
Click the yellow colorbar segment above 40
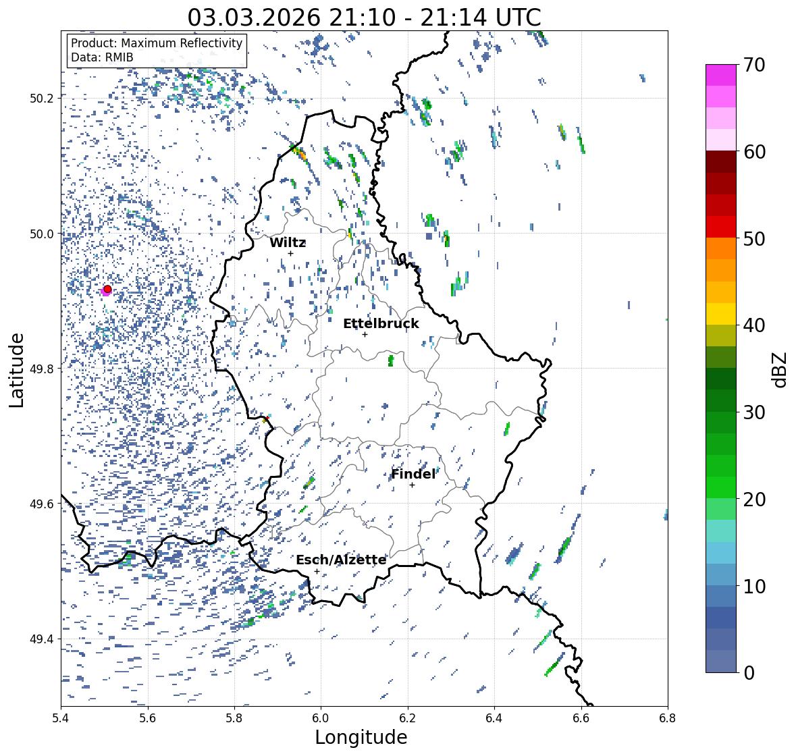click(721, 314)
